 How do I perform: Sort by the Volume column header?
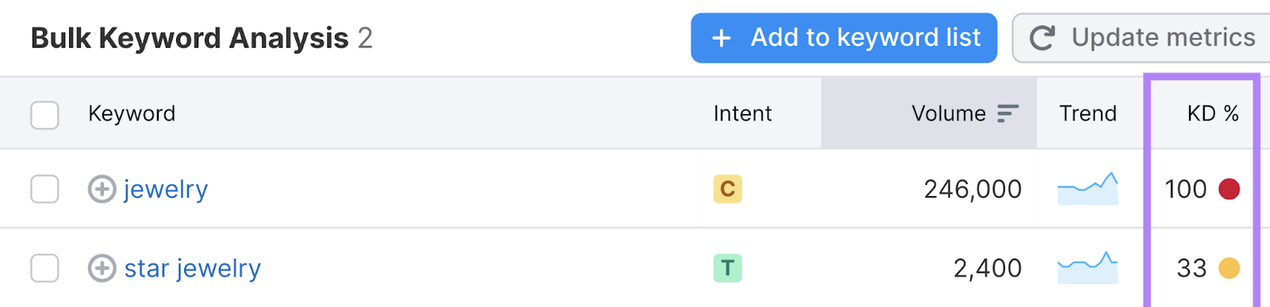(x=949, y=113)
